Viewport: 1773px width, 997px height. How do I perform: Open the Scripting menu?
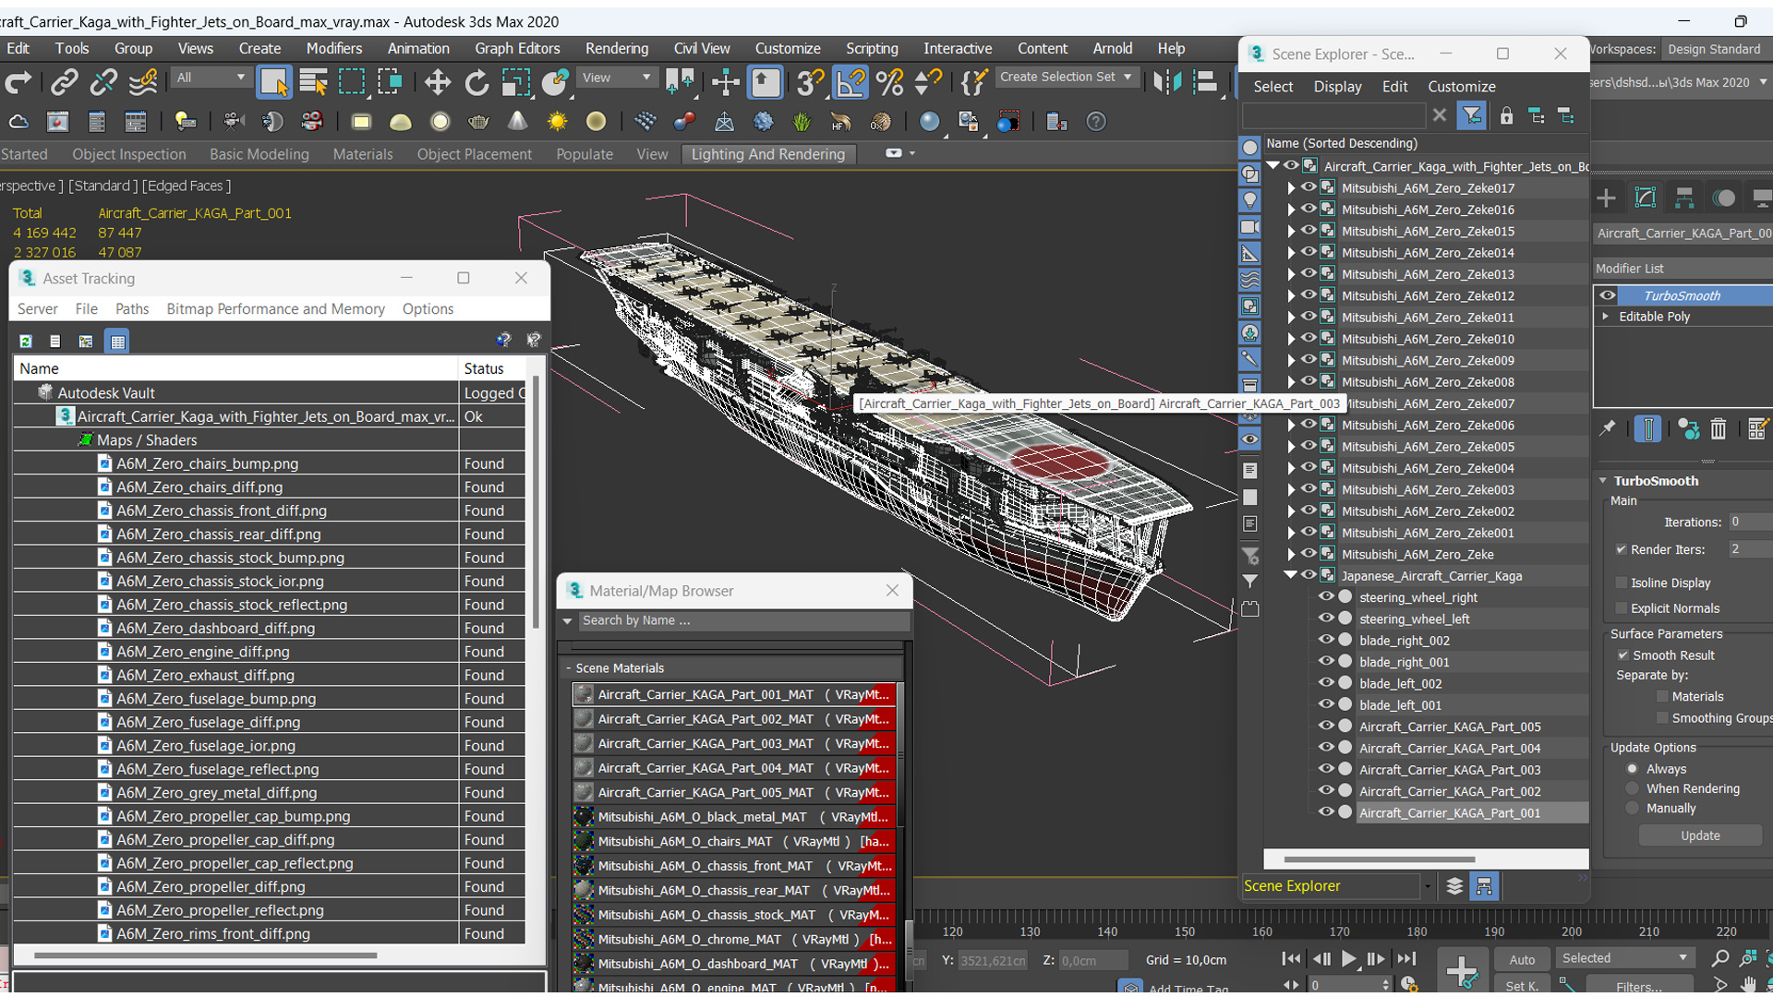(x=872, y=48)
